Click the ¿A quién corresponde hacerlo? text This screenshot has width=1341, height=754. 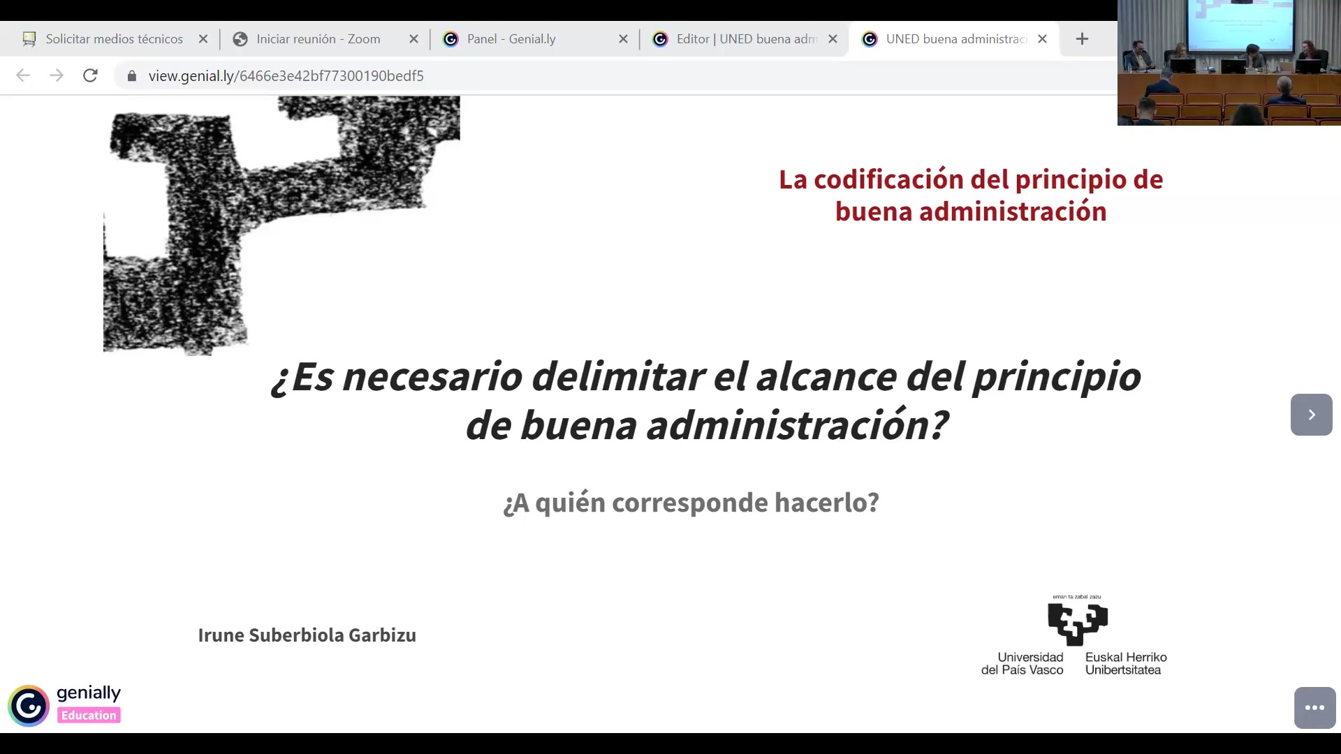pyautogui.click(x=691, y=502)
